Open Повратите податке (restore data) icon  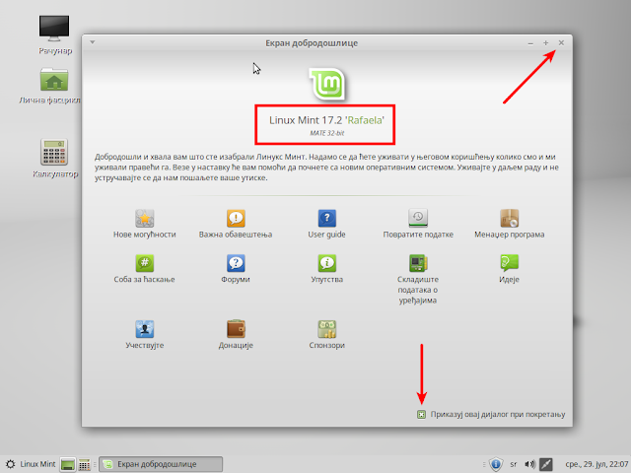point(418,219)
